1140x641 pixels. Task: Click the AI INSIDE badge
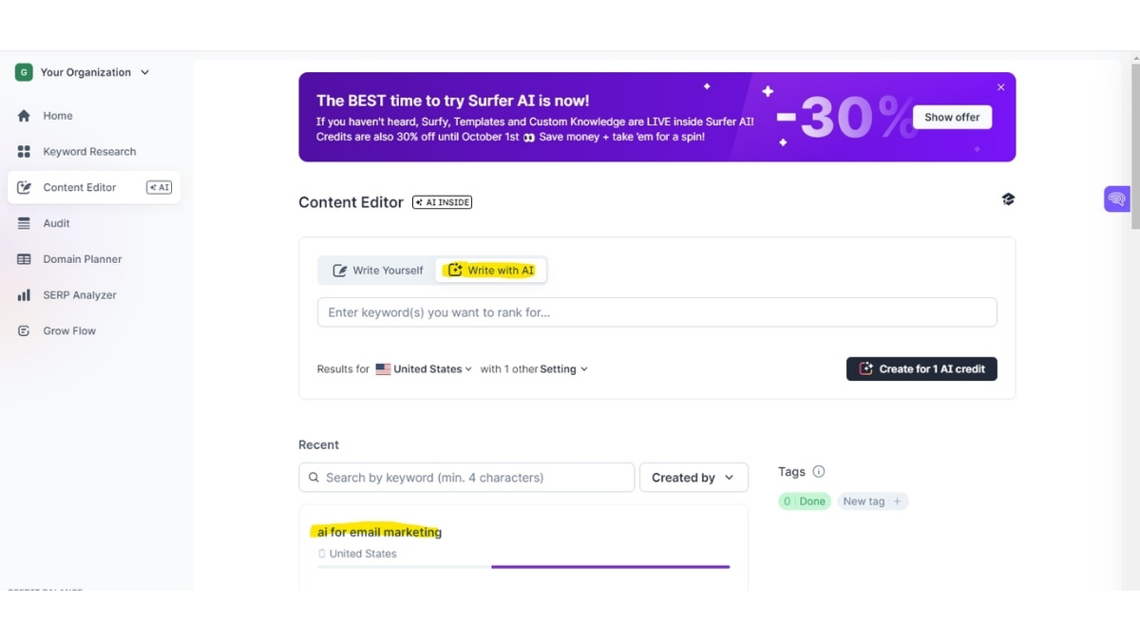(442, 201)
